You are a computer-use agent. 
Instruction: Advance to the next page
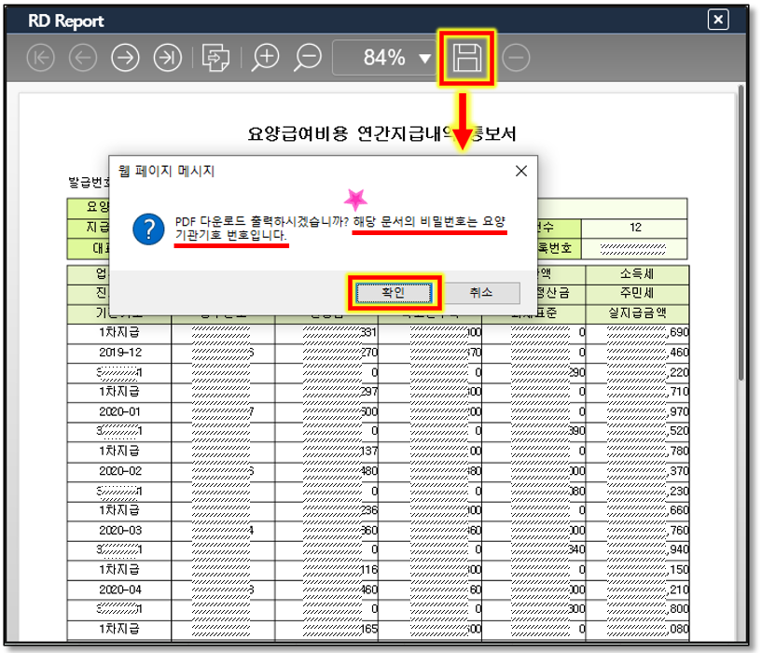(125, 58)
